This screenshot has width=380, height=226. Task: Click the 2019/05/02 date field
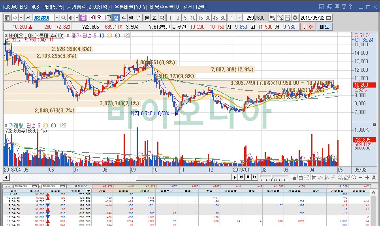click(x=312, y=18)
